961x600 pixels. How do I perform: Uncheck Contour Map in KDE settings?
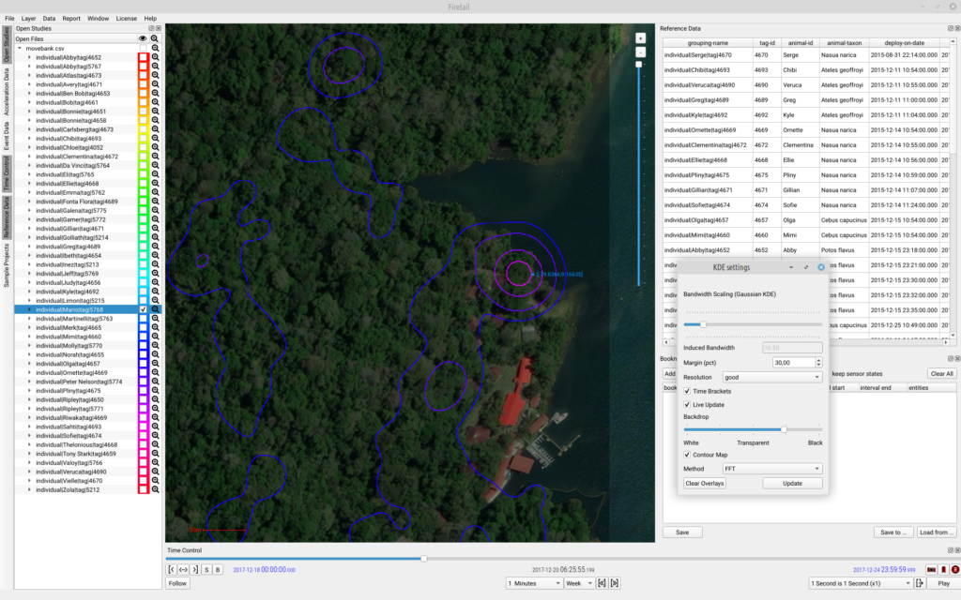click(x=687, y=455)
